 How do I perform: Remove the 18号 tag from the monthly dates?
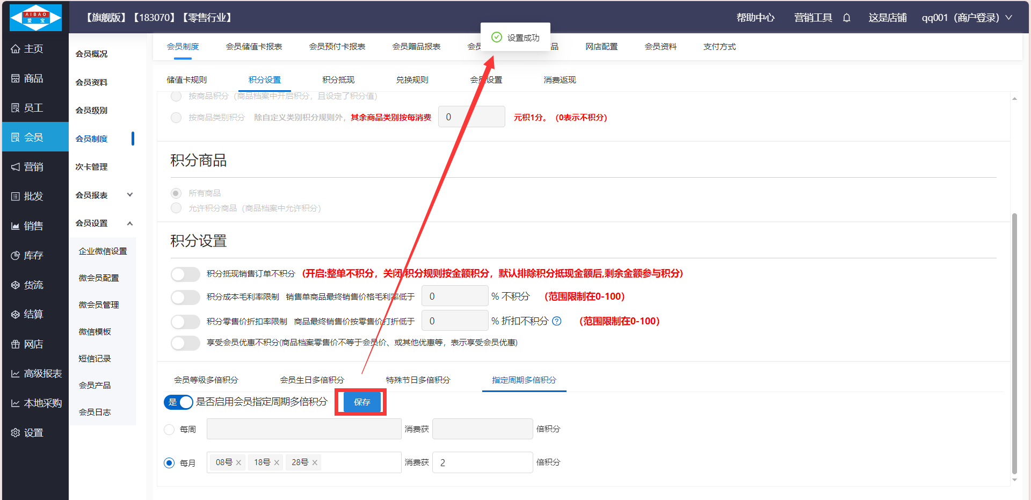(277, 462)
